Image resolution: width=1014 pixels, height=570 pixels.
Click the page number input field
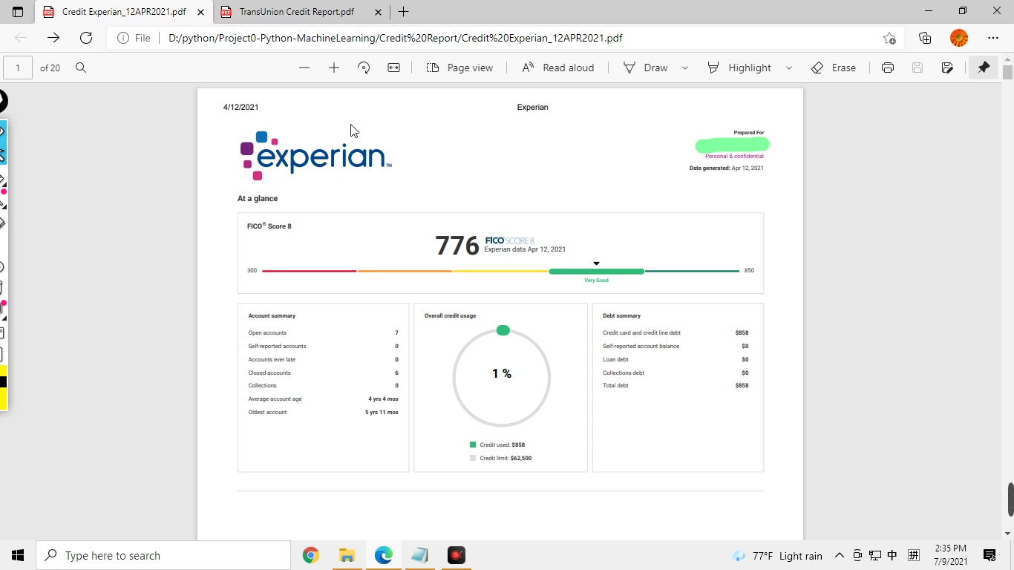click(x=18, y=68)
